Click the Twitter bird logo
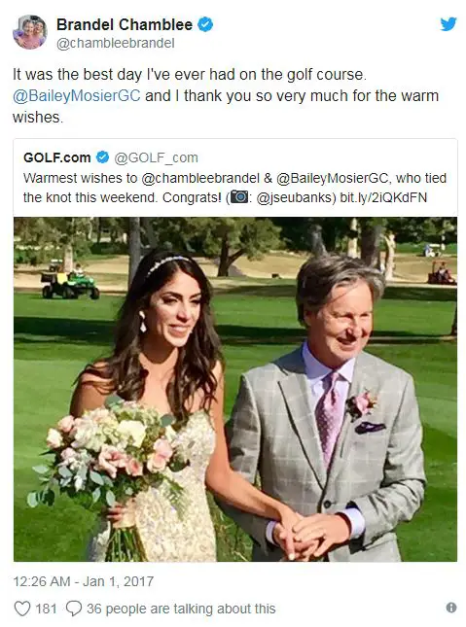 [x=448, y=24]
